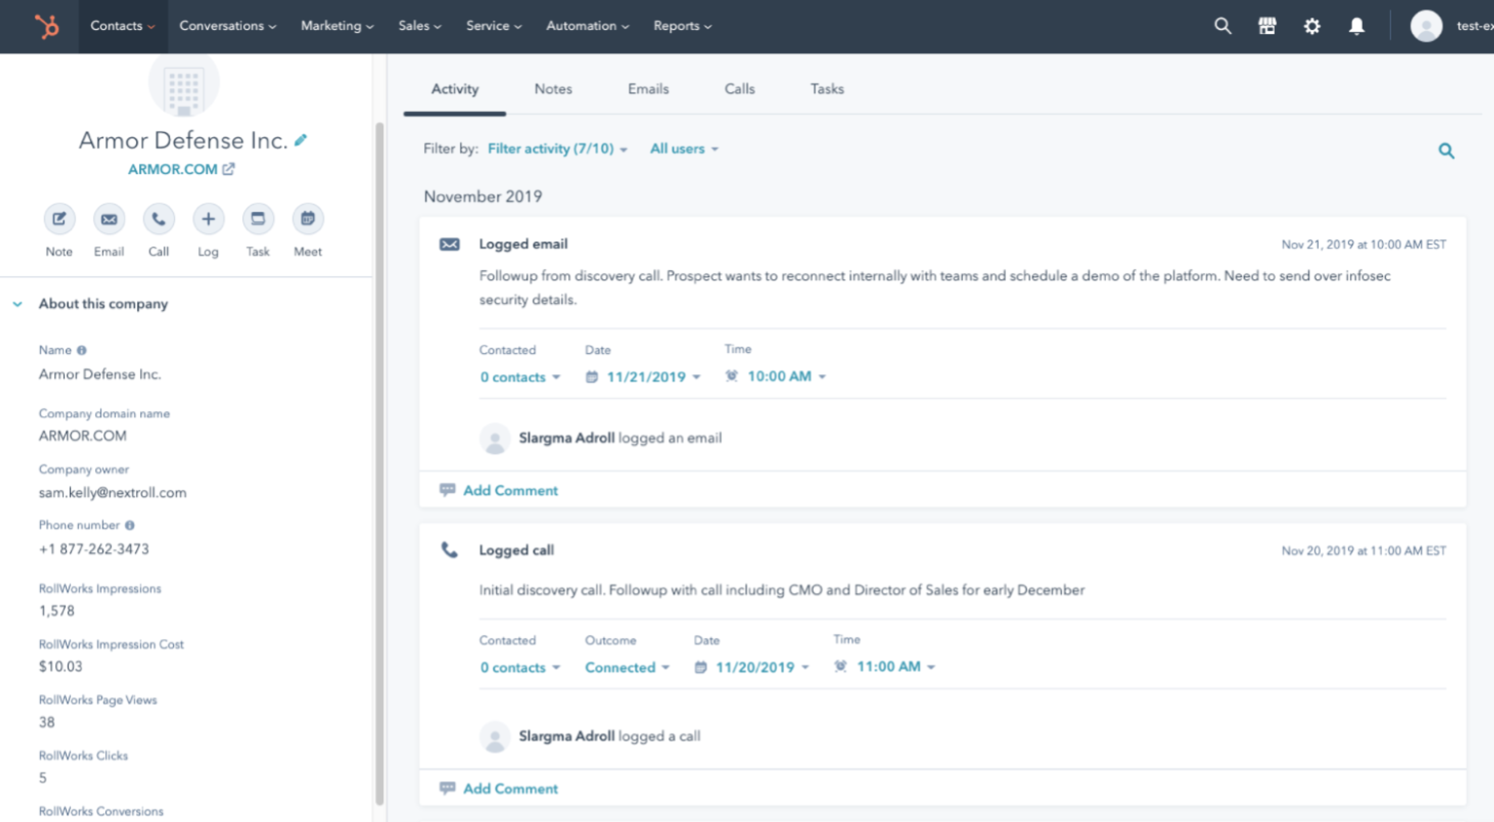
Task: Click the Call action icon
Action: pyautogui.click(x=159, y=219)
